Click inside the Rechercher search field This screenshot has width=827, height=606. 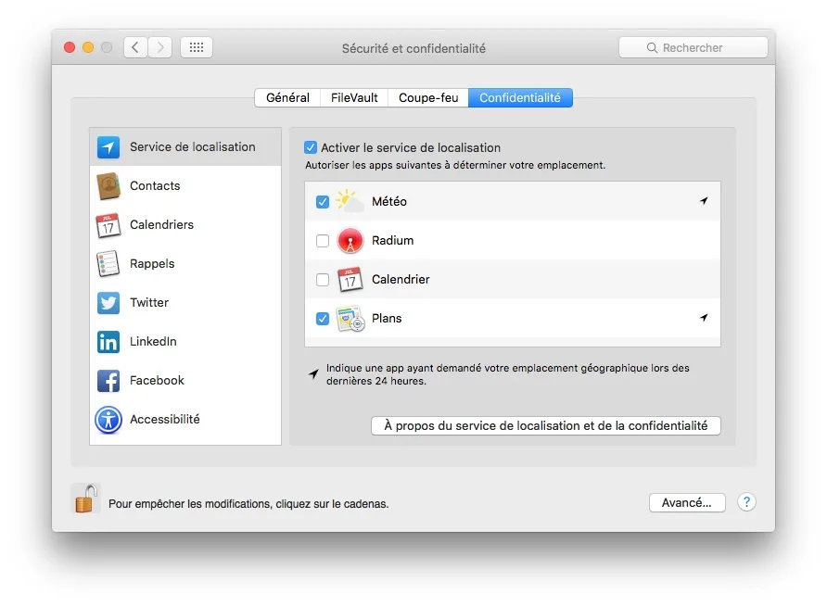[x=693, y=46]
